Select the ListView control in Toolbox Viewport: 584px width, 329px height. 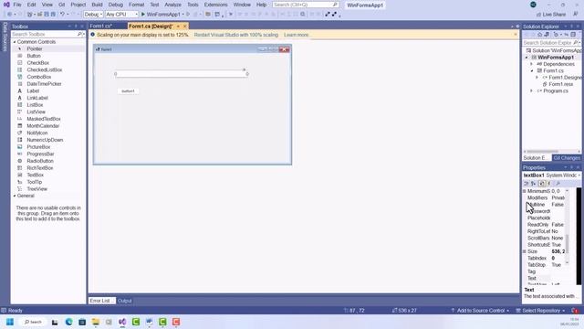coord(36,111)
